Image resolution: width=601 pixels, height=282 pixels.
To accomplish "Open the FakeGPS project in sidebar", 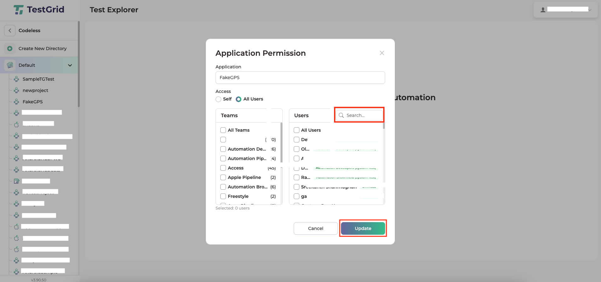I will click(x=32, y=102).
